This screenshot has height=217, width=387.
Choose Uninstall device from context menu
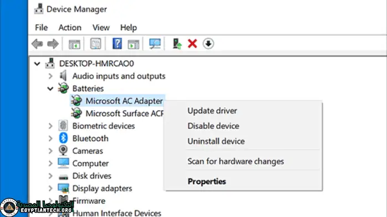tap(216, 141)
